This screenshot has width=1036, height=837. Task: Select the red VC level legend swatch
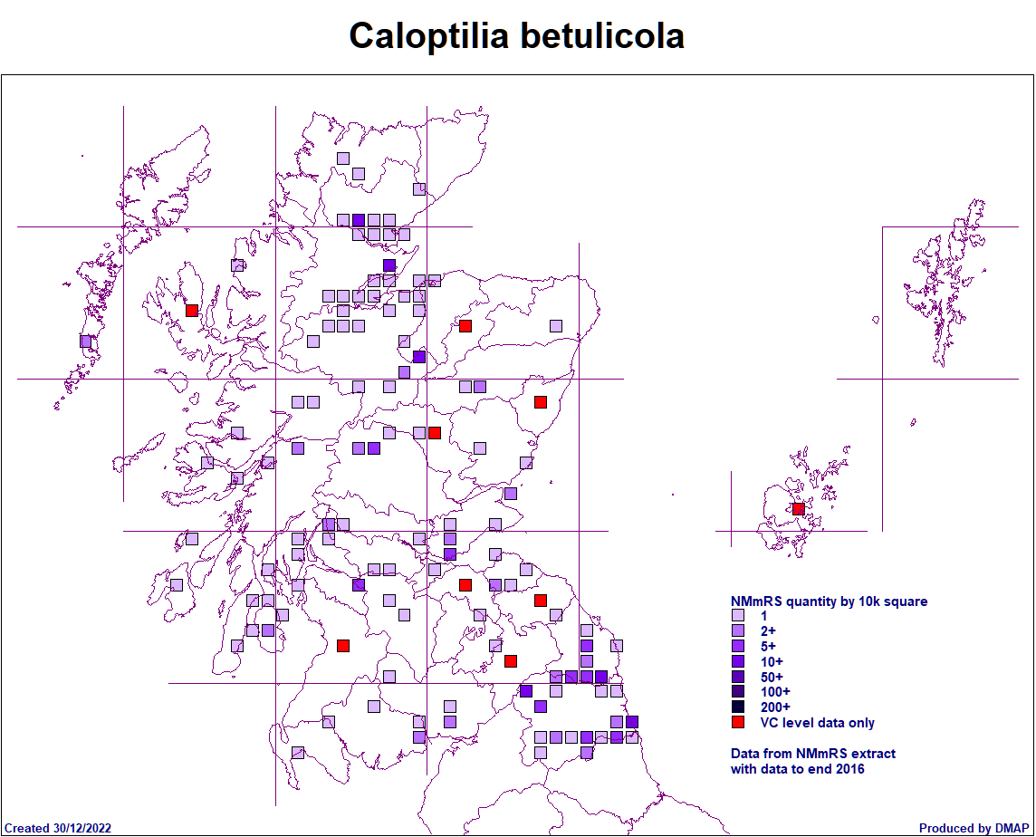(x=738, y=723)
